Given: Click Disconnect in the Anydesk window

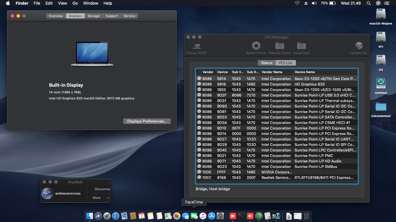Looking at the screenshot, I should tap(102, 189).
